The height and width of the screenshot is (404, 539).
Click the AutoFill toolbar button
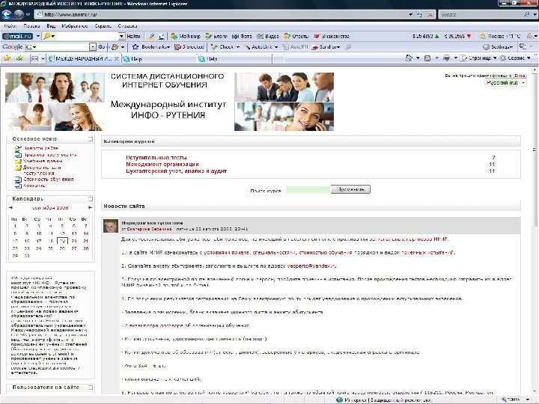[x=295, y=46]
